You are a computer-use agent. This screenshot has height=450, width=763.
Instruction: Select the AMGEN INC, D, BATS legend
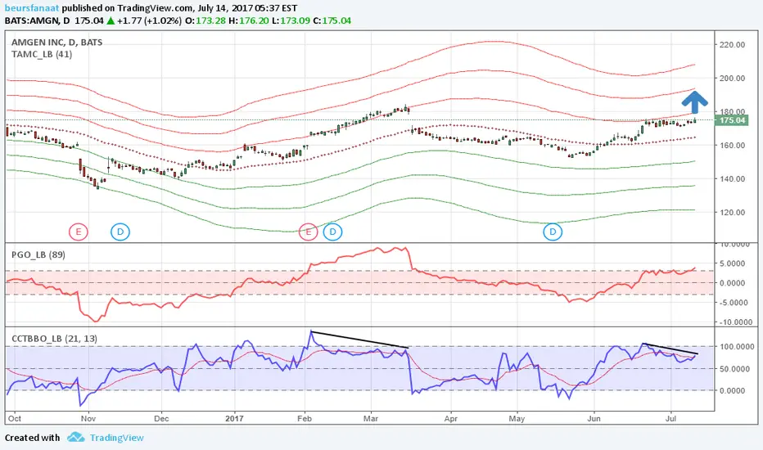click(57, 43)
